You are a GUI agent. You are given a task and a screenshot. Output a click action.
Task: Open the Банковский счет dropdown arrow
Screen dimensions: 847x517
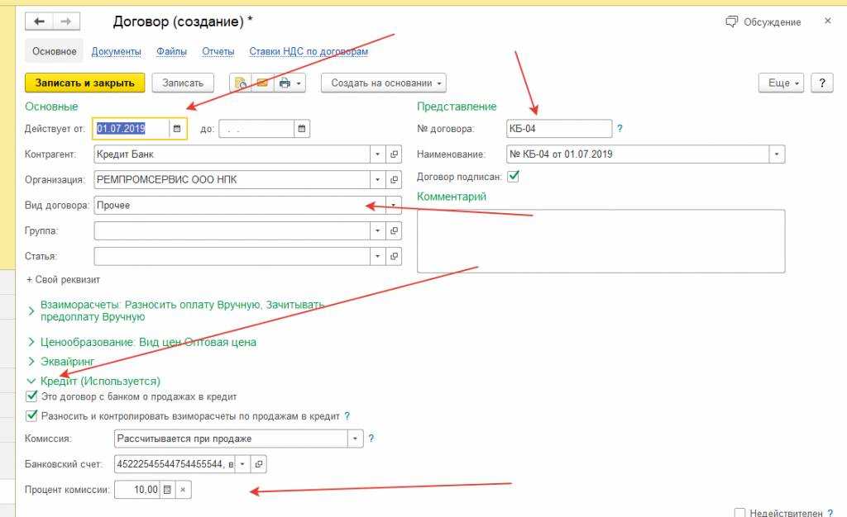(242, 464)
